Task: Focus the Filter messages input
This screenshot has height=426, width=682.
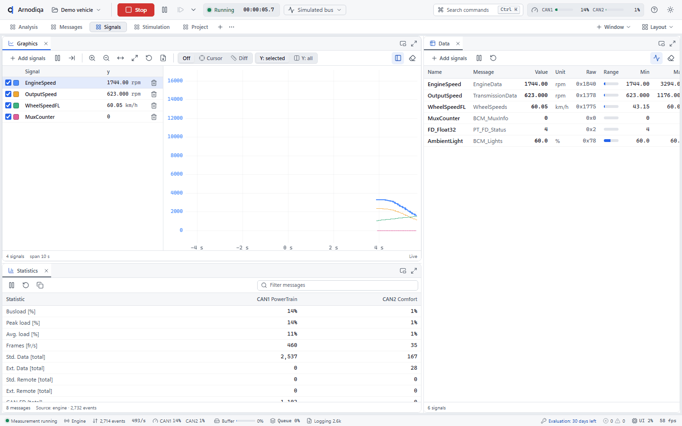Action: [x=338, y=285]
